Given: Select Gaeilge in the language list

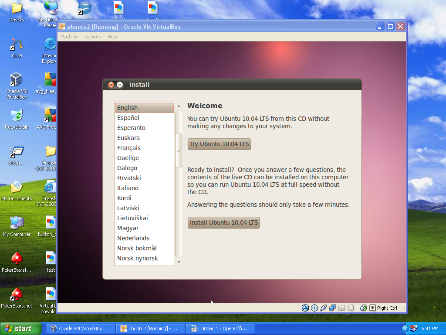Looking at the screenshot, I should (x=145, y=158).
